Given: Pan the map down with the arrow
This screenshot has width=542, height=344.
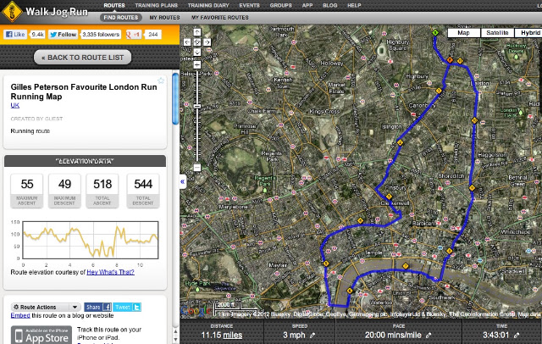Looking at the screenshot, I should (197, 53).
